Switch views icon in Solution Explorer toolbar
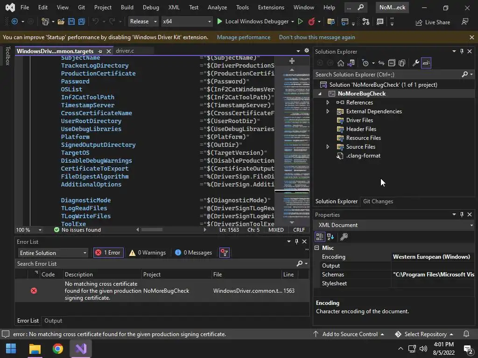The height and width of the screenshot is (358, 478). (351, 63)
